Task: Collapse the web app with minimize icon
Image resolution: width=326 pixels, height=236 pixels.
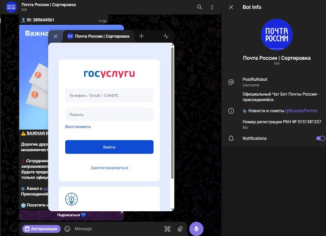Action: point(166,36)
